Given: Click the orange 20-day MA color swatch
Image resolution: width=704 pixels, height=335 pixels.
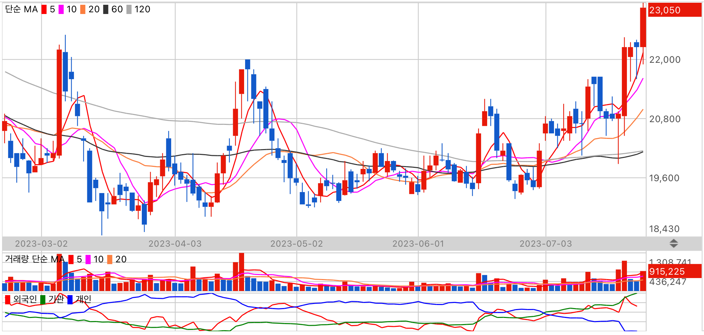Looking at the screenshot, I should click(x=83, y=10).
